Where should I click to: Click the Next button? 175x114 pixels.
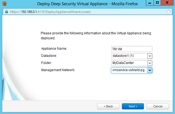(133, 106)
